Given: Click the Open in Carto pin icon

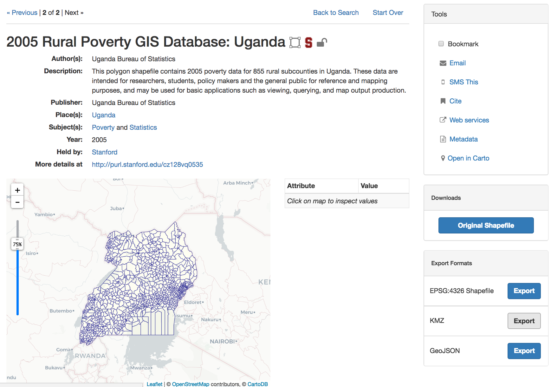Looking at the screenshot, I should [x=443, y=158].
